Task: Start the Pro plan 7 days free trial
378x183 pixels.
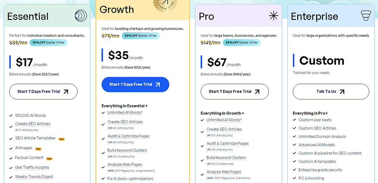Action: click(x=235, y=92)
